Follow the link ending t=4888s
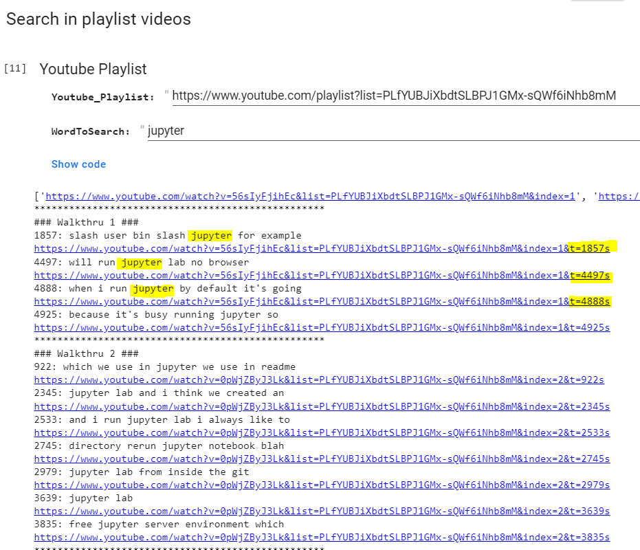 [322, 301]
